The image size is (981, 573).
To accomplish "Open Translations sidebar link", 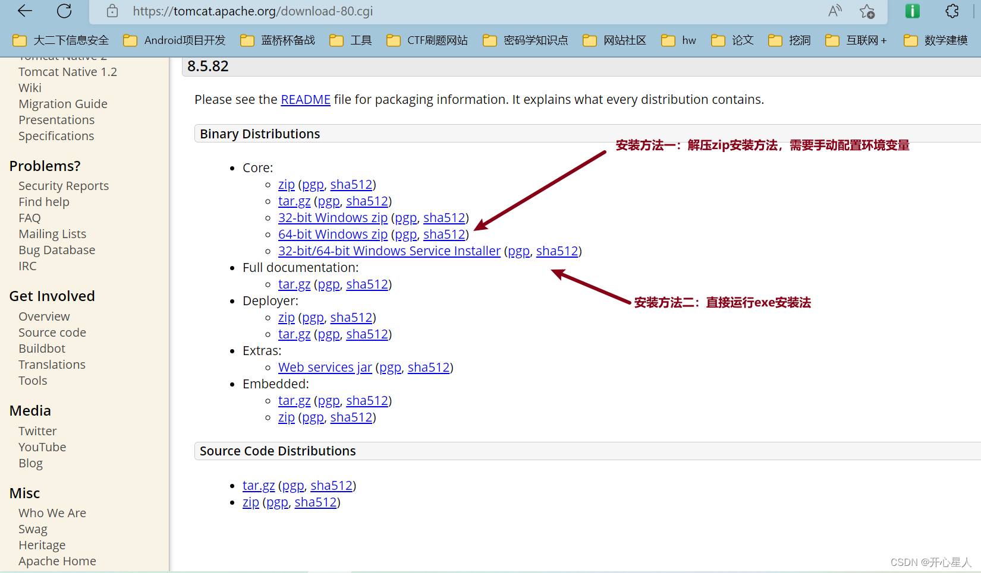I will pos(52,365).
